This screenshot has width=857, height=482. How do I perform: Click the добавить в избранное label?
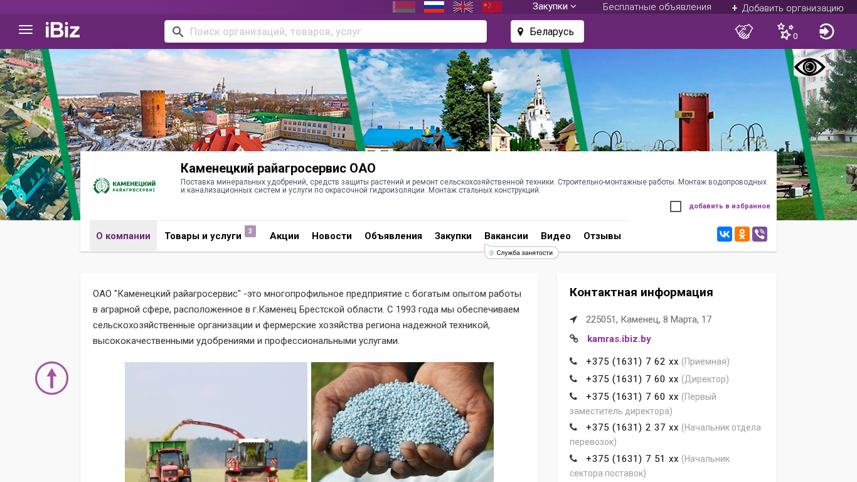point(730,206)
